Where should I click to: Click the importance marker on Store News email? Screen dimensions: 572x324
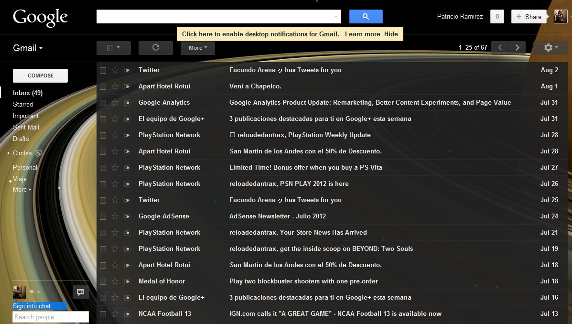127,233
